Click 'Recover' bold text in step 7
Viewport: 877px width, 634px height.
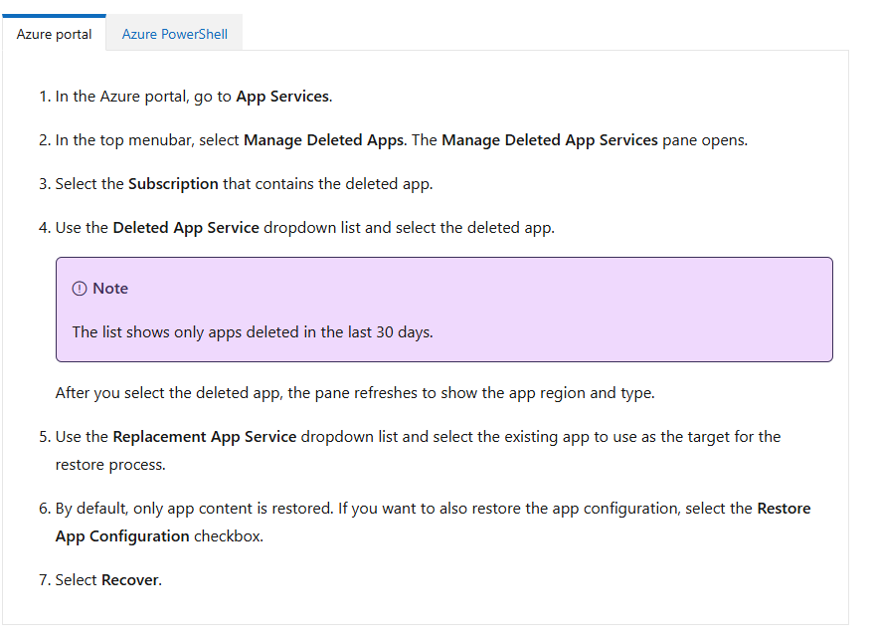pyautogui.click(x=130, y=579)
